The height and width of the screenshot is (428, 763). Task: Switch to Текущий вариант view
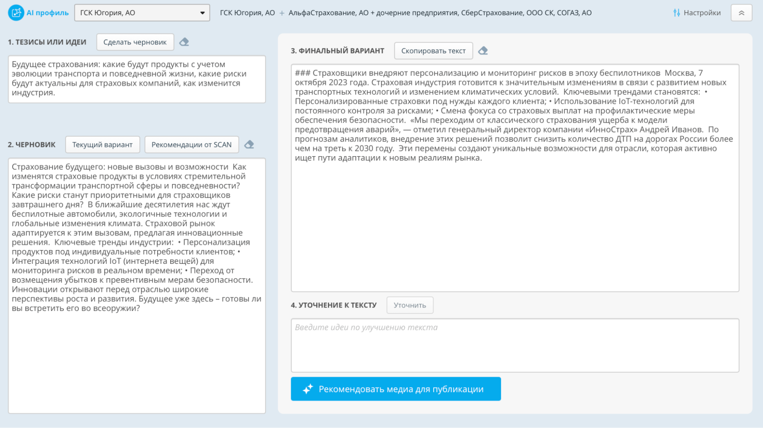[x=103, y=144]
